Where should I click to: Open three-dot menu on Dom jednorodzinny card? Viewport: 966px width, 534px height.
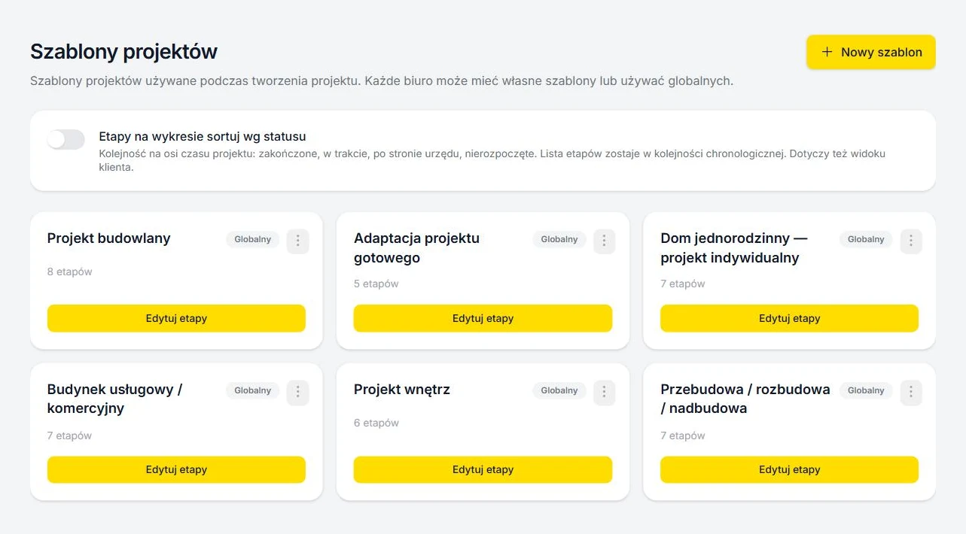click(x=911, y=241)
